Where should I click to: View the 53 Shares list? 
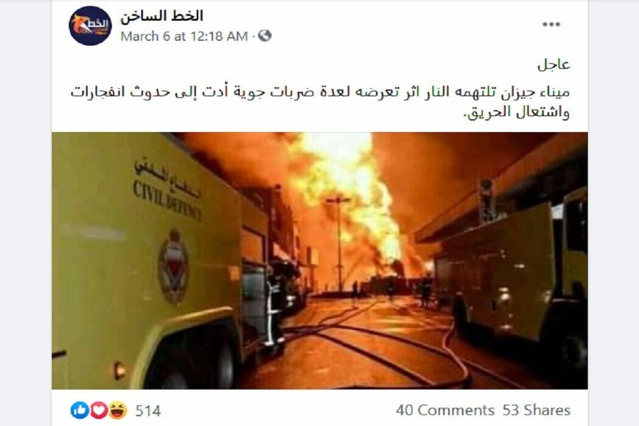pyautogui.click(x=536, y=410)
